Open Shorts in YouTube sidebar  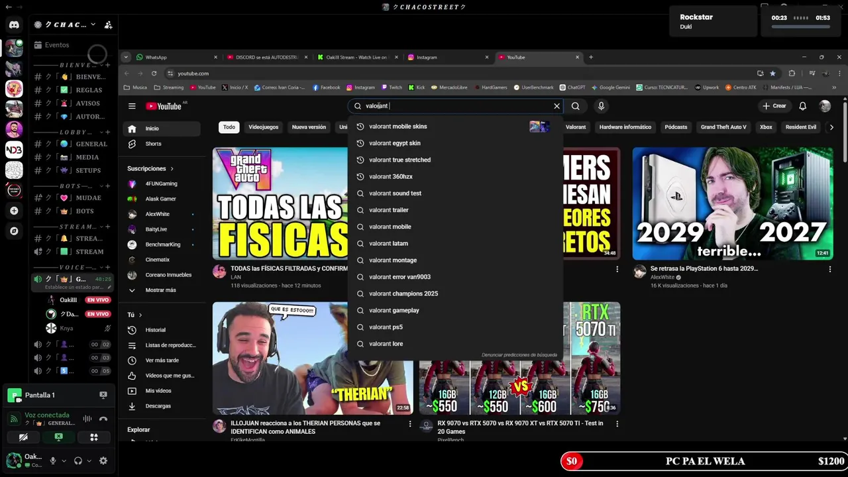(x=153, y=144)
